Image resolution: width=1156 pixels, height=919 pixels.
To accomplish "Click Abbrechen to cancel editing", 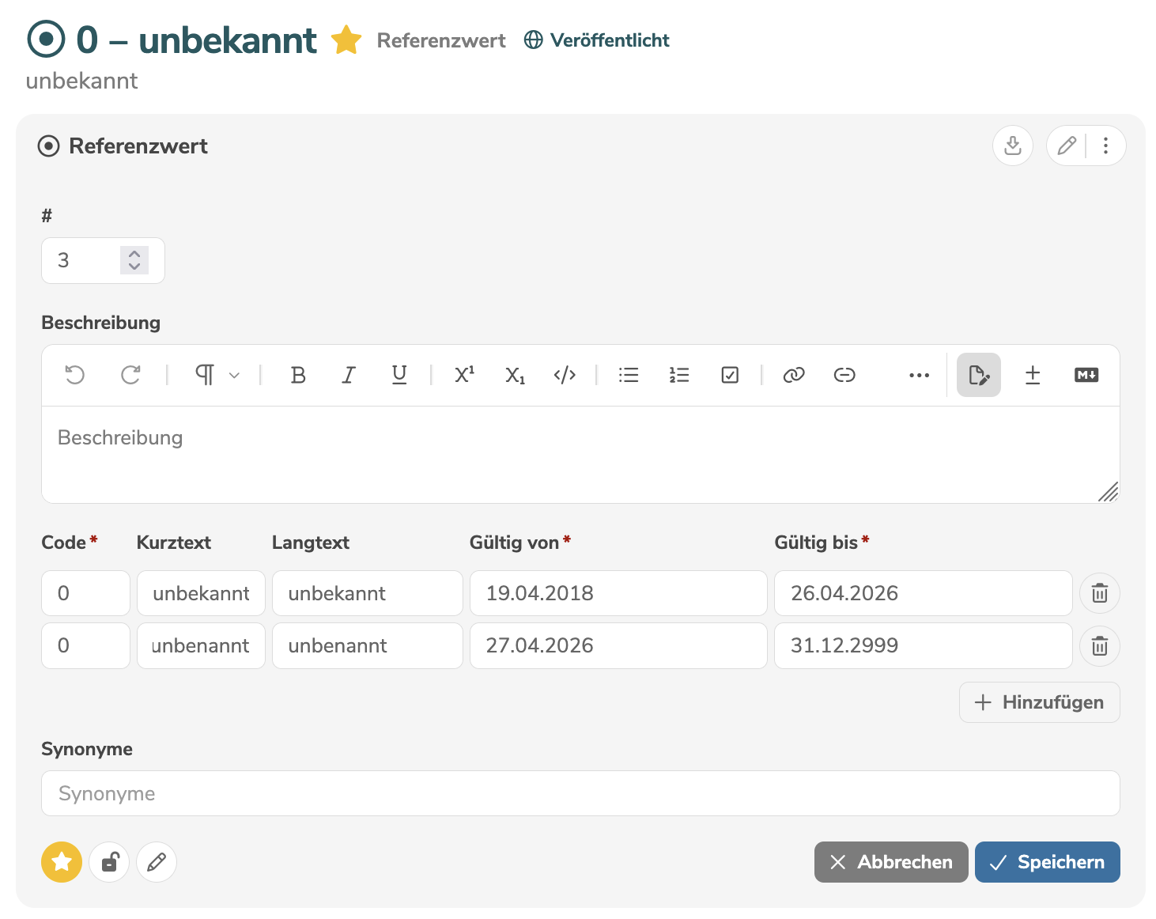I will pyautogui.click(x=891, y=862).
